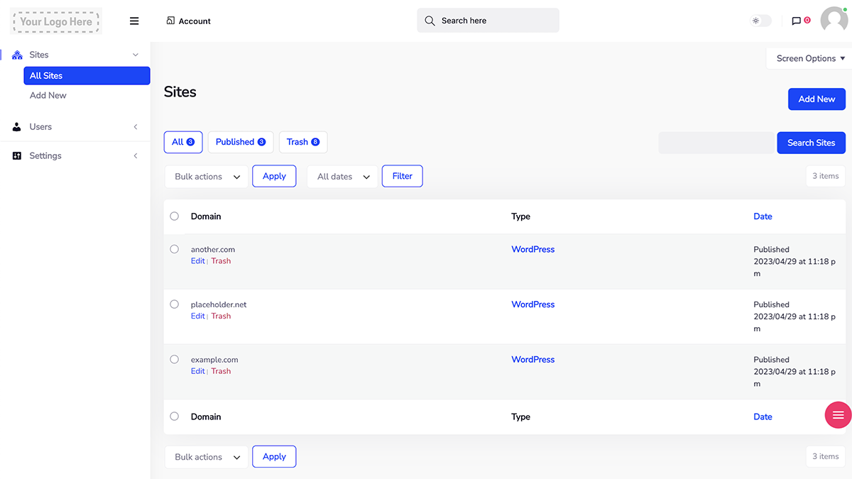Image resolution: width=852 pixels, height=479 pixels.
Task: Click the hamburger menu icon in header
Action: (134, 21)
